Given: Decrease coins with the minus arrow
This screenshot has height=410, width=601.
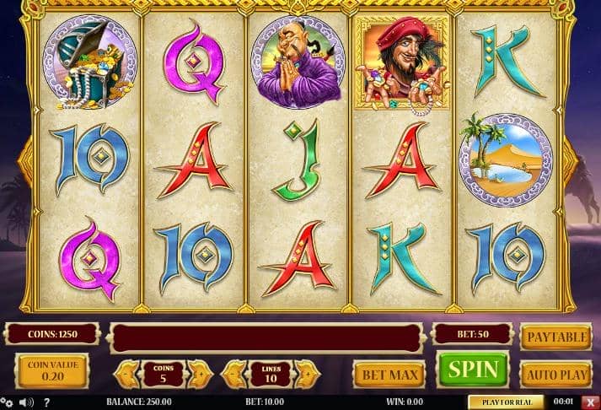Looking at the screenshot, I should coord(127,375).
